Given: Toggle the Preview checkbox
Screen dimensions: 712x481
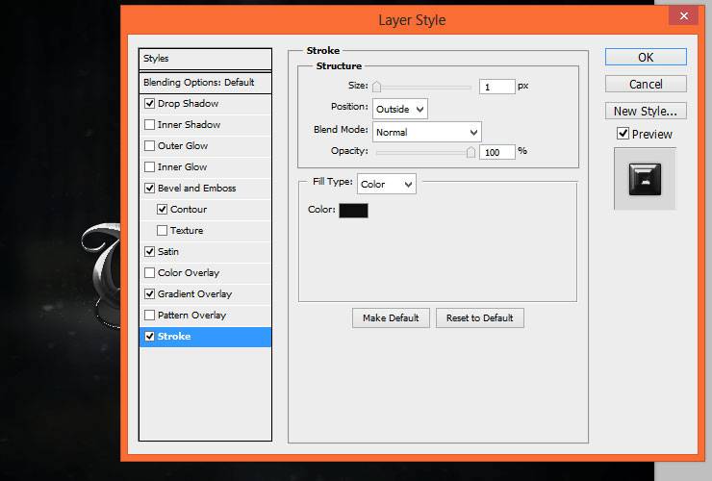Looking at the screenshot, I should click(x=623, y=134).
